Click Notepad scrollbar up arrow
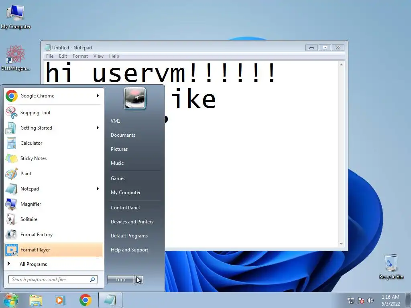This screenshot has width=411, height=308. coord(341,65)
